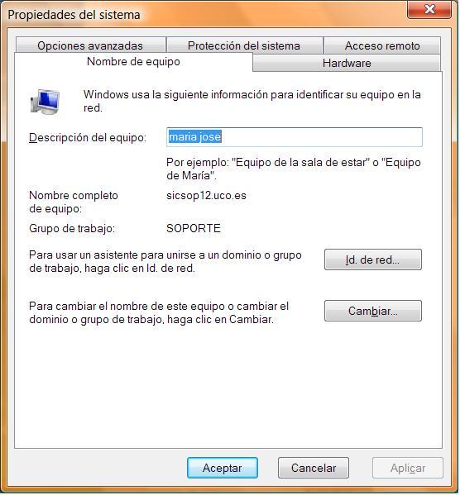Click the Propiedades del sistema title bar

(203, 15)
